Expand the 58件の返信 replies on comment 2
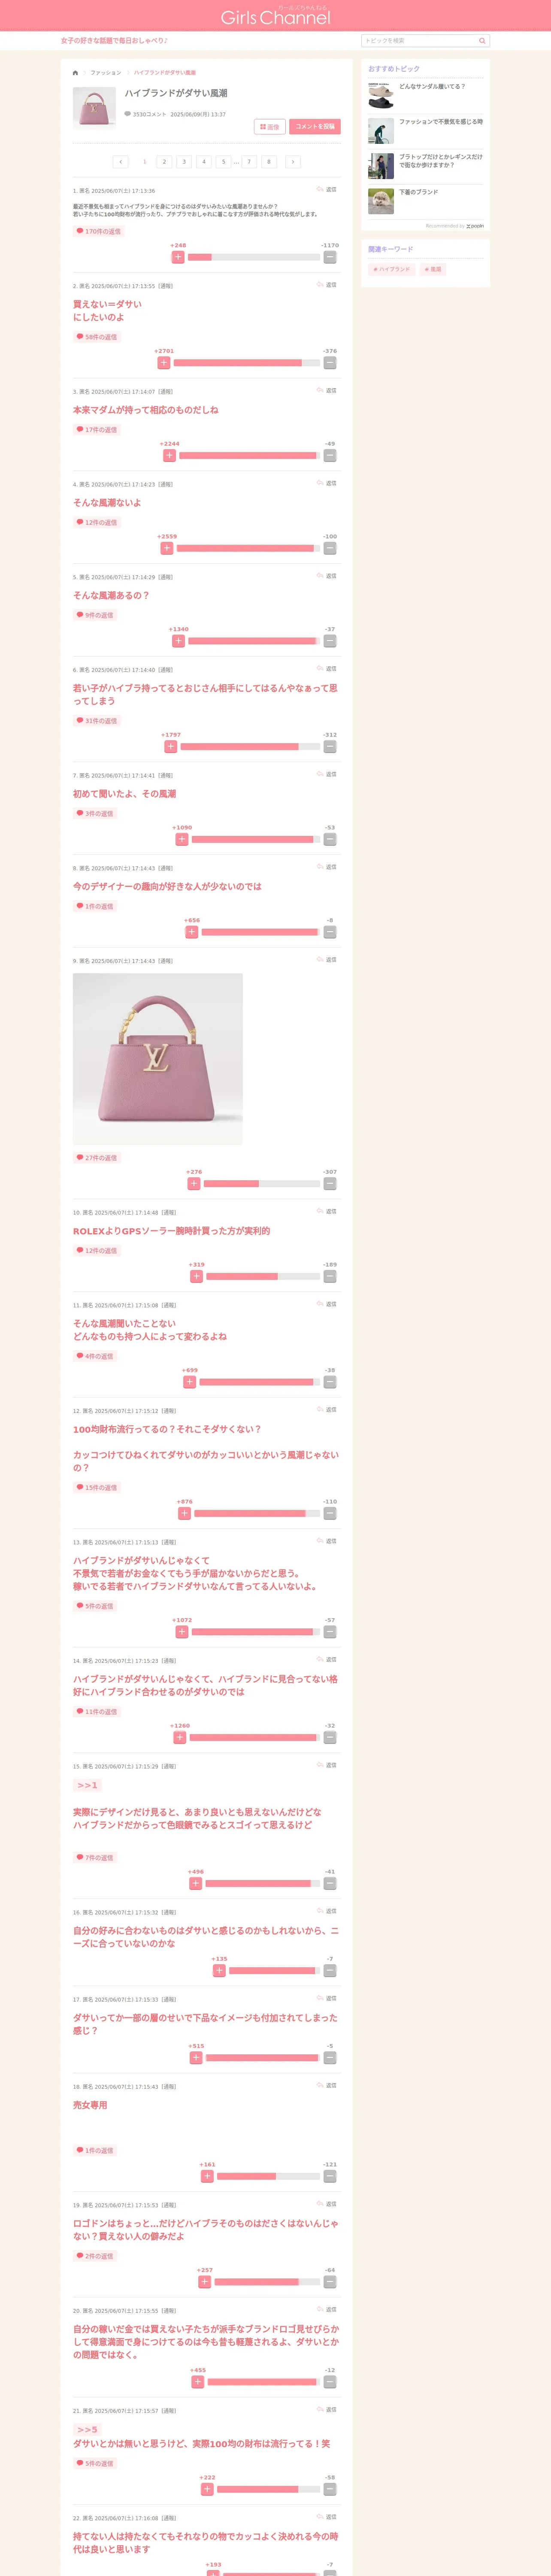The width and height of the screenshot is (551, 2576). tap(97, 337)
